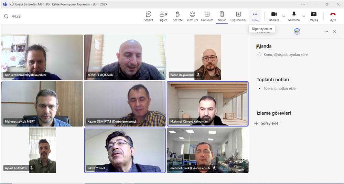Screen dimensions: 344x184
Task: Select Fikret Yüksel's video tile
Action: click(125, 150)
